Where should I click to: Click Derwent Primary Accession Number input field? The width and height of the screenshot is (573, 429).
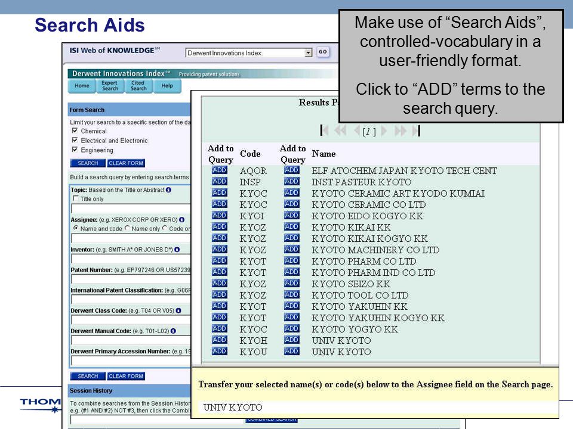[x=131, y=361]
